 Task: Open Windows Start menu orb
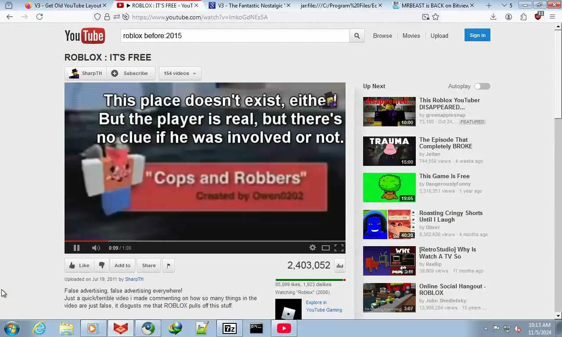(11, 328)
